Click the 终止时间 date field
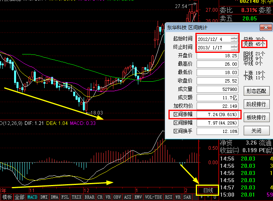The width and height of the screenshot is (273, 201). click(217, 47)
